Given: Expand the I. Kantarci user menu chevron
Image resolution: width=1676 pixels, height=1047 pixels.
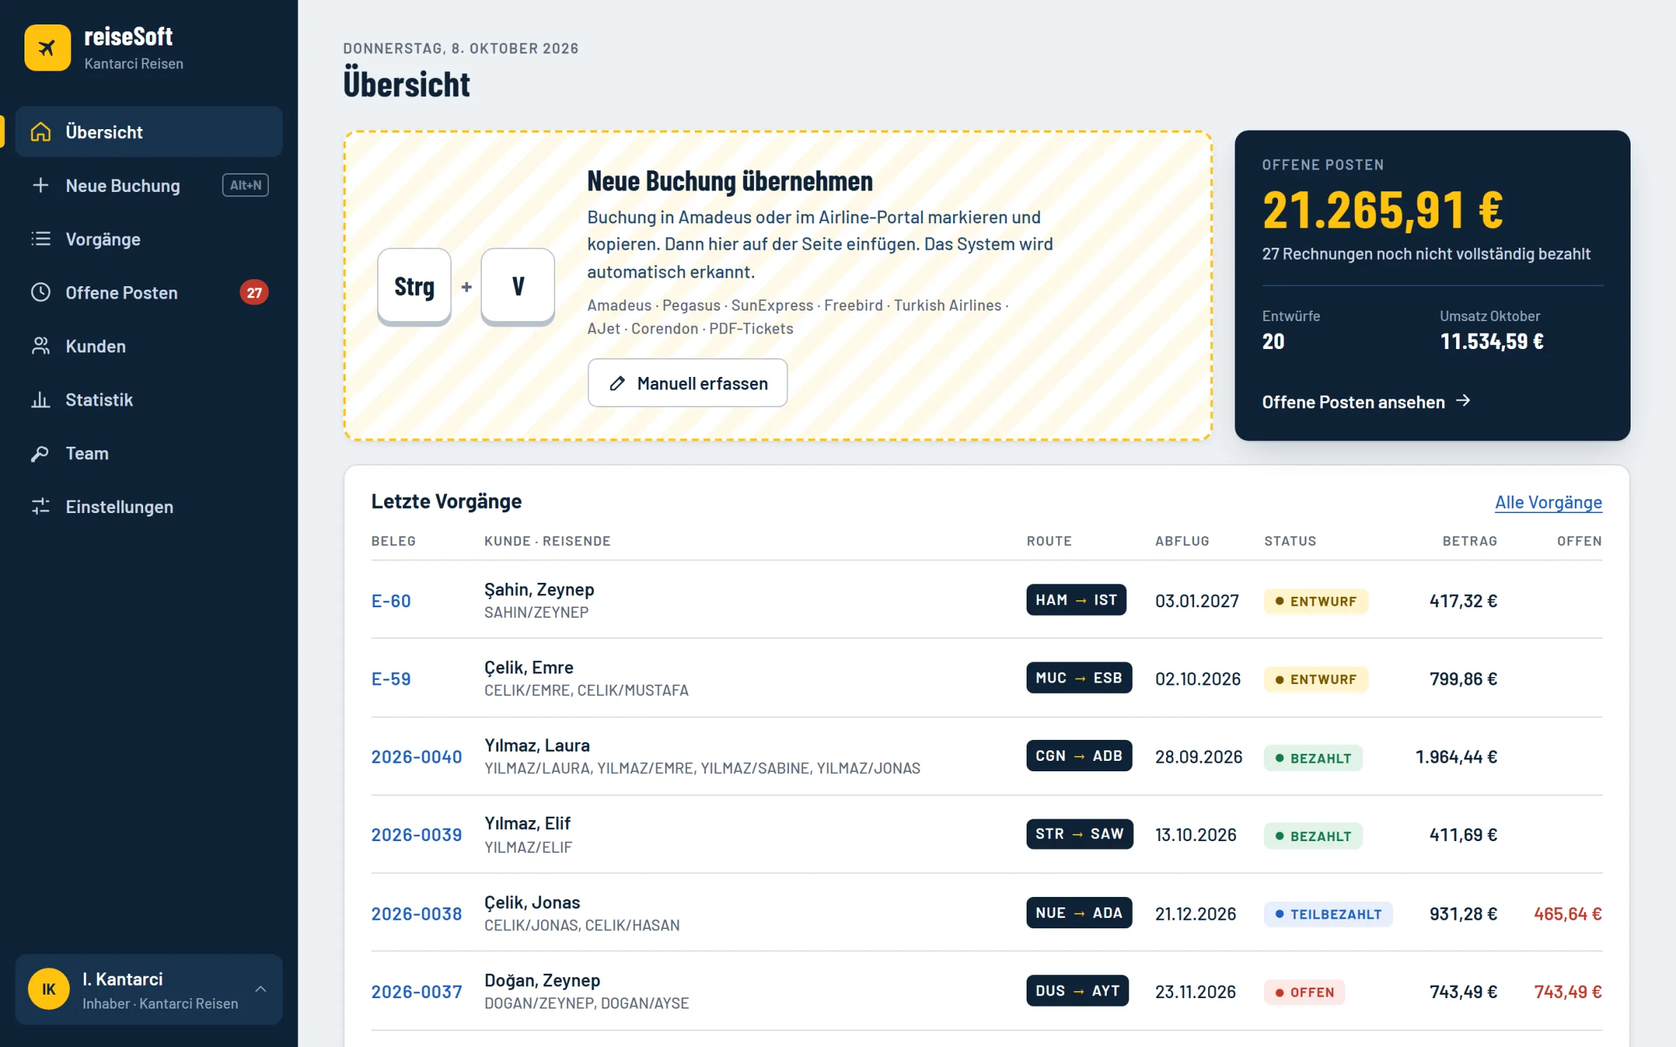Looking at the screenshot, I should [260, 989].
